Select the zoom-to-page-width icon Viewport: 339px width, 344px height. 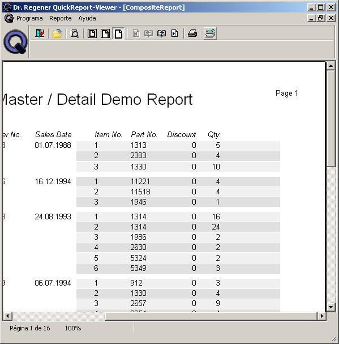(x=105, y=33)
